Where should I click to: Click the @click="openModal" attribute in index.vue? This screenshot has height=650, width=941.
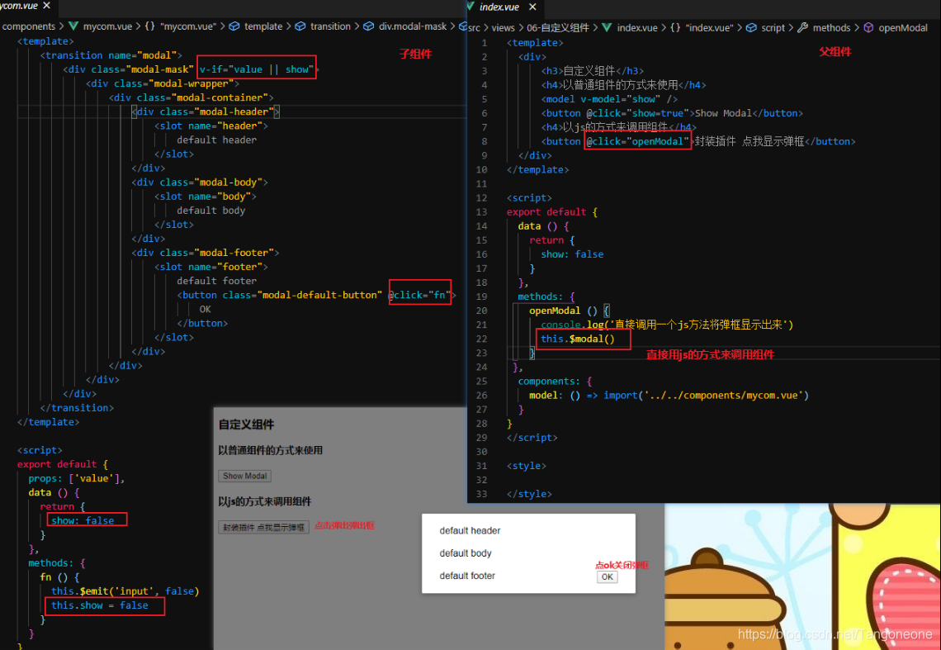point(637,141)
